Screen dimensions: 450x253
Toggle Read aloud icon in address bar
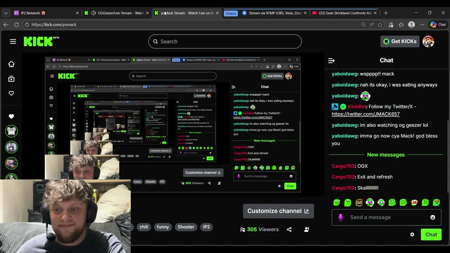click(372, 25)
